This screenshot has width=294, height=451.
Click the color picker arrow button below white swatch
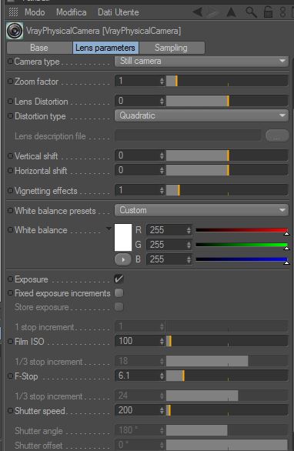(123, 259)
